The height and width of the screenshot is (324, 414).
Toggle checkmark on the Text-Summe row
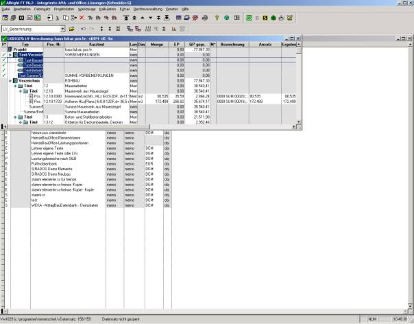click(4, 76)
